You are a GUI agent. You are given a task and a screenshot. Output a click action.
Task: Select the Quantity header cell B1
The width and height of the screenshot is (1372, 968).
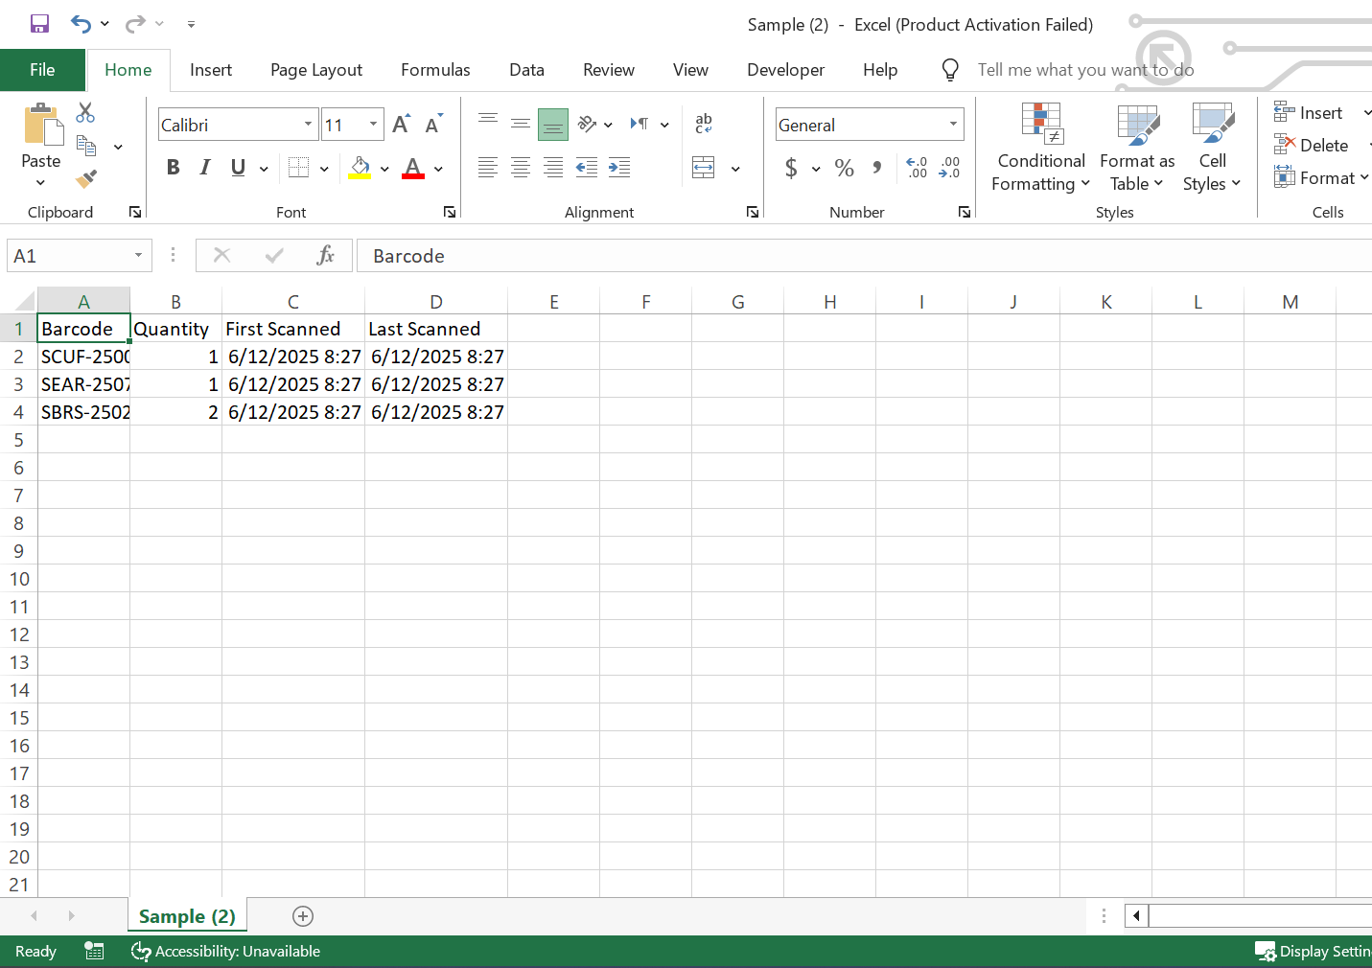(x=175, y=329)
